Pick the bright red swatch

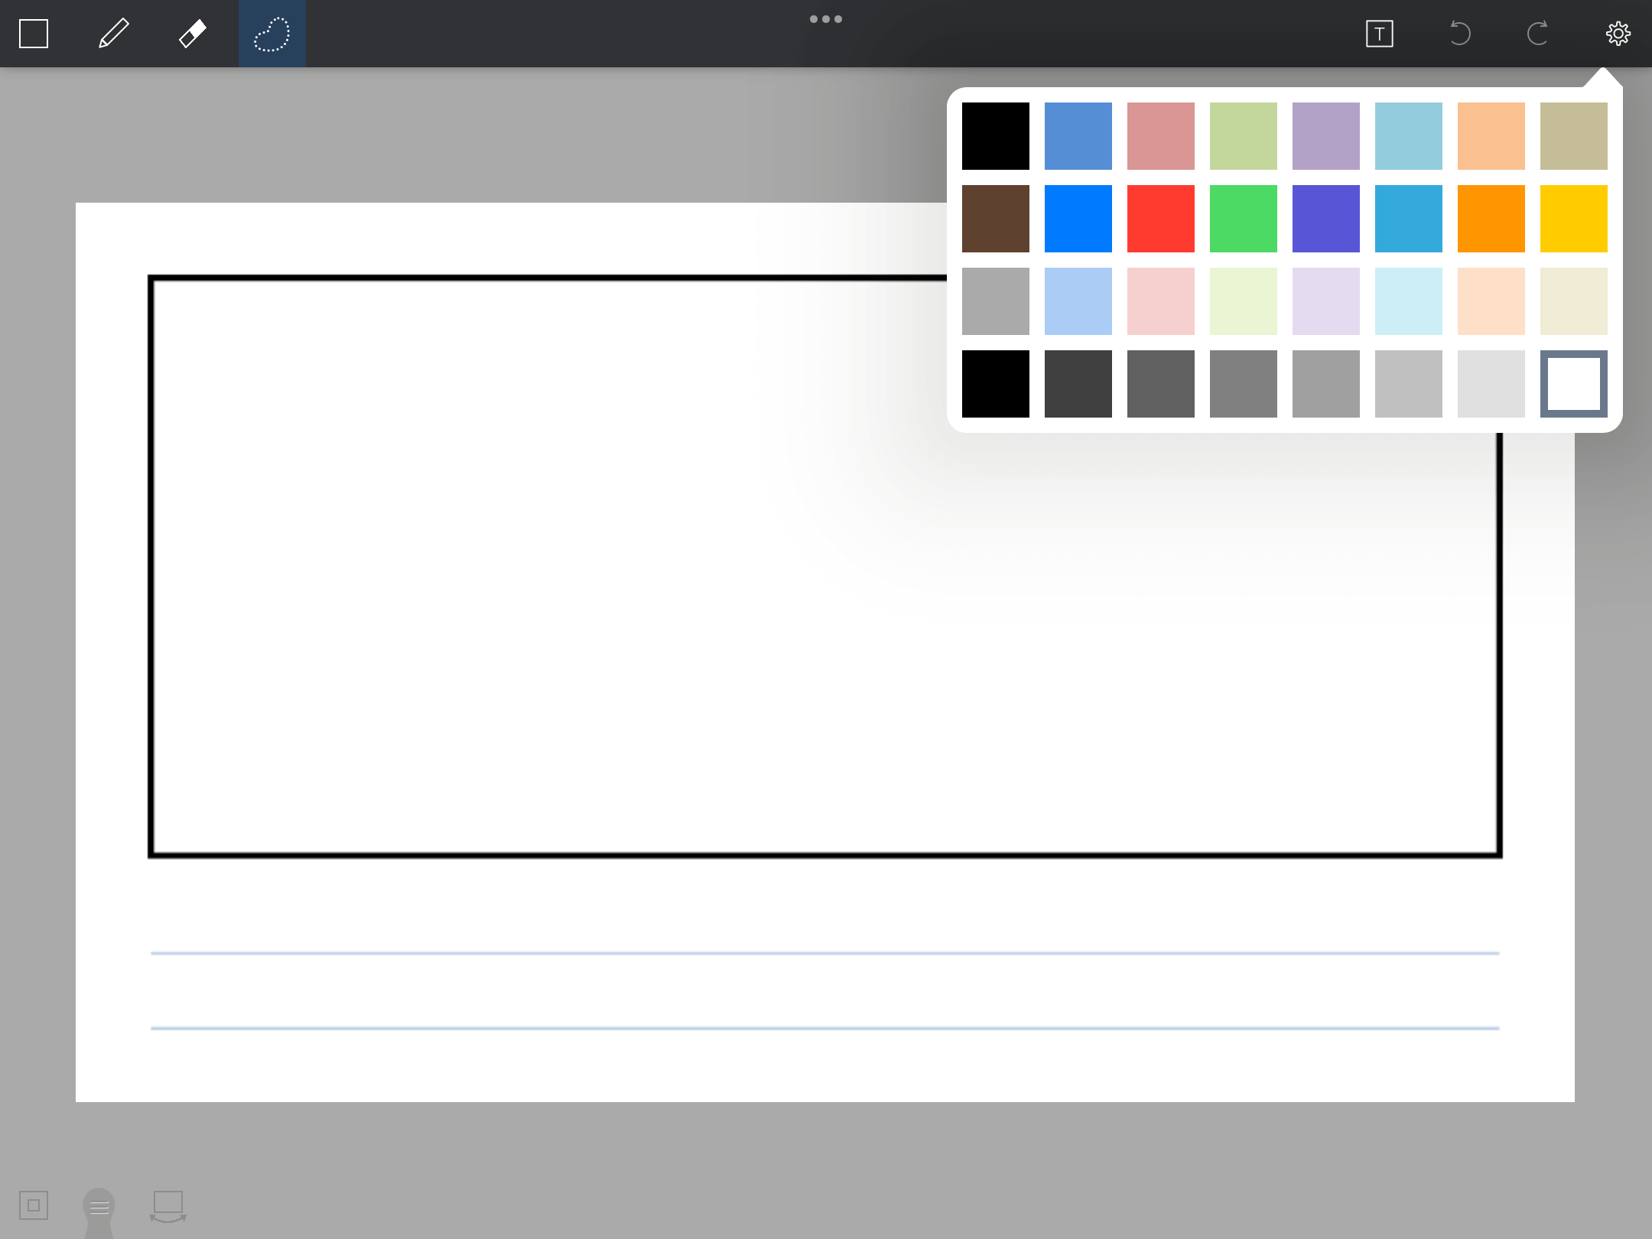pos(1161,219)
